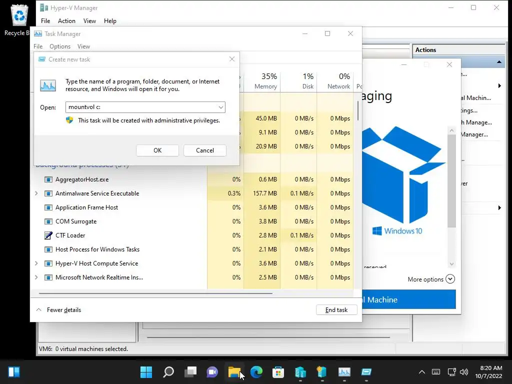Click Cancel in Create new task dialog

click(x=204, y=150)
